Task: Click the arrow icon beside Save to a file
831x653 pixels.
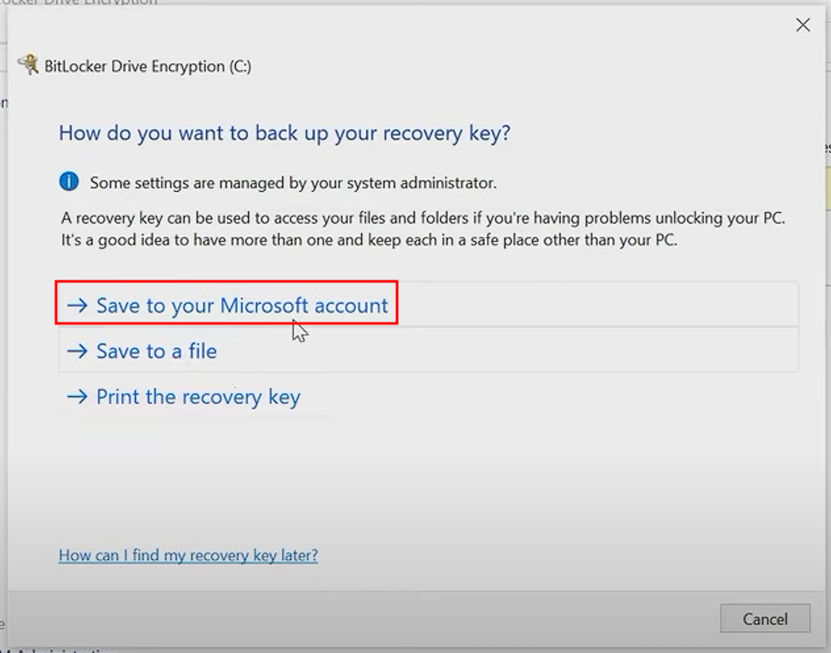Action: click(77, 351)
